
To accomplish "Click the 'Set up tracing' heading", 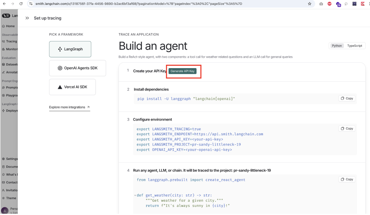I will click(x=47, y=18).
